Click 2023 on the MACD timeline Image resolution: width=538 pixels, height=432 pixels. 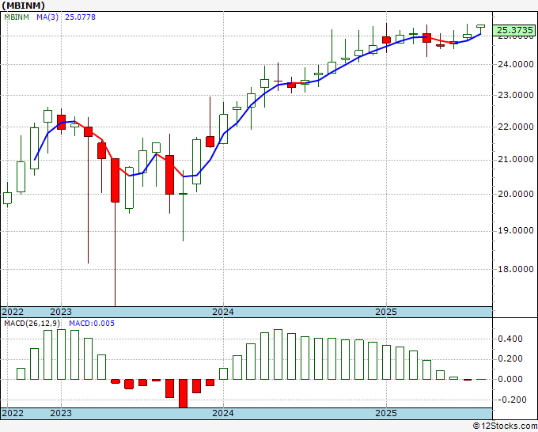tap(61, 413)
